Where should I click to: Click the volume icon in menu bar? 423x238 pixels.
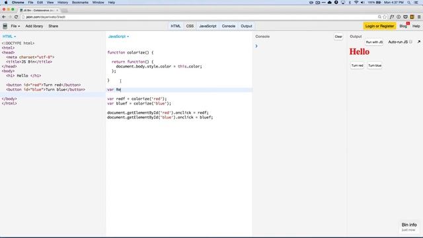coord(363,3)
